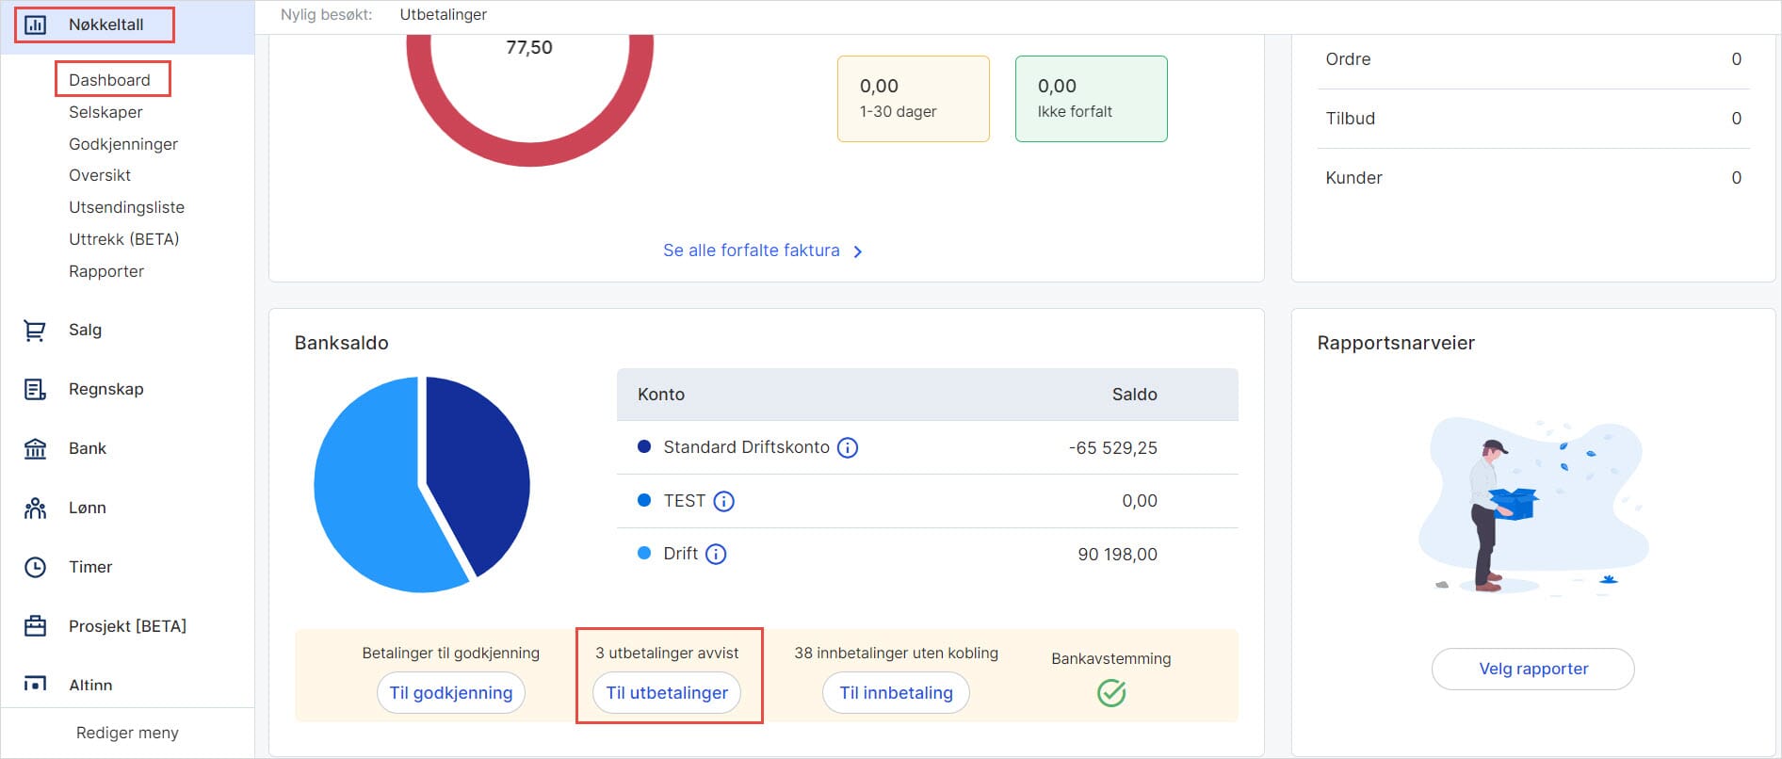Open the Timer clock icon
Screen dimensions: 1782x759
tap(35, 567)
